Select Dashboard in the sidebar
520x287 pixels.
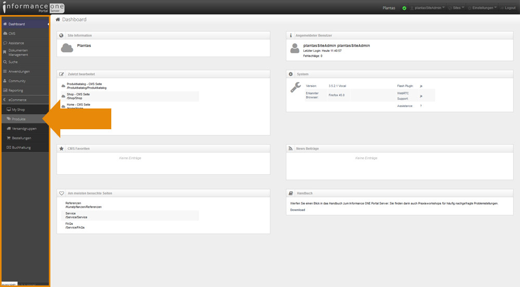click(25, 24)
